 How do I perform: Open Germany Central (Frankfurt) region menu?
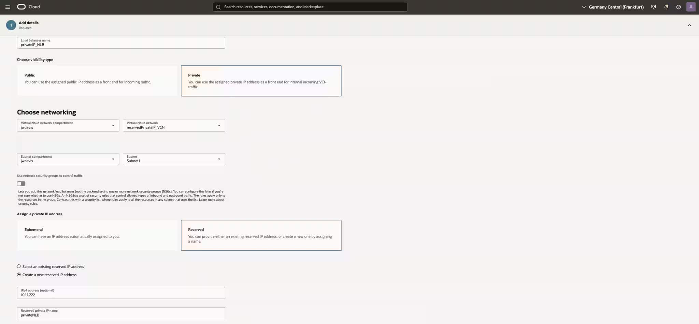[613, 7]
